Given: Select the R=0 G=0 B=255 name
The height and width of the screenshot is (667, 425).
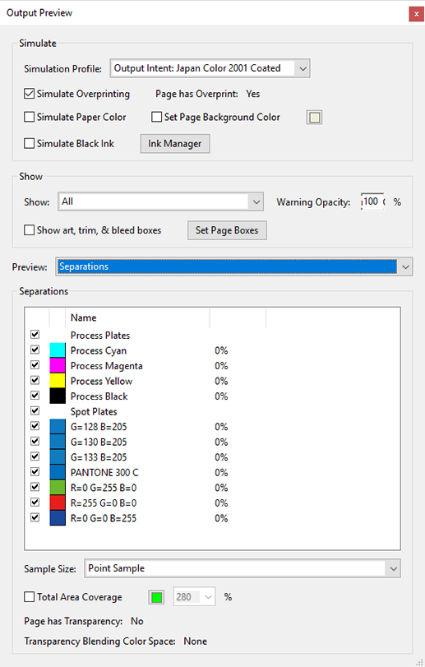Looking at the screenshot, I should [x=104, y=518].
